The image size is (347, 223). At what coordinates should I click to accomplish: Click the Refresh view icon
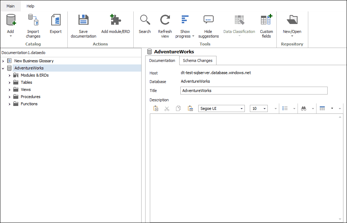coord(165,20)
